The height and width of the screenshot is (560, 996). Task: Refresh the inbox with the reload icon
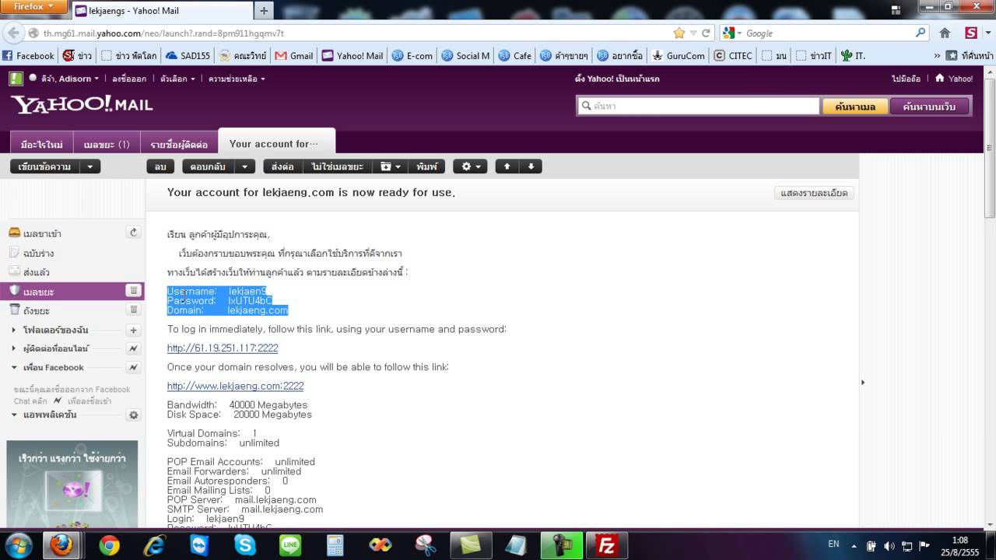[133, 233]
